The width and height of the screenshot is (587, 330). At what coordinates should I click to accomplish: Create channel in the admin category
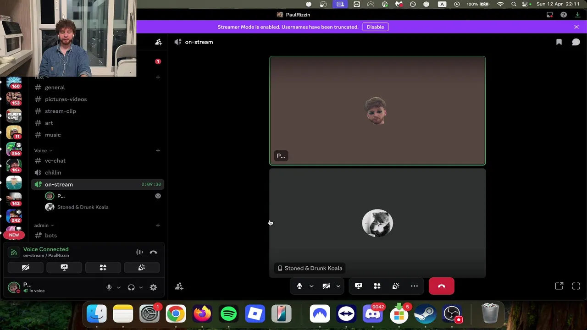pos(158,225)
